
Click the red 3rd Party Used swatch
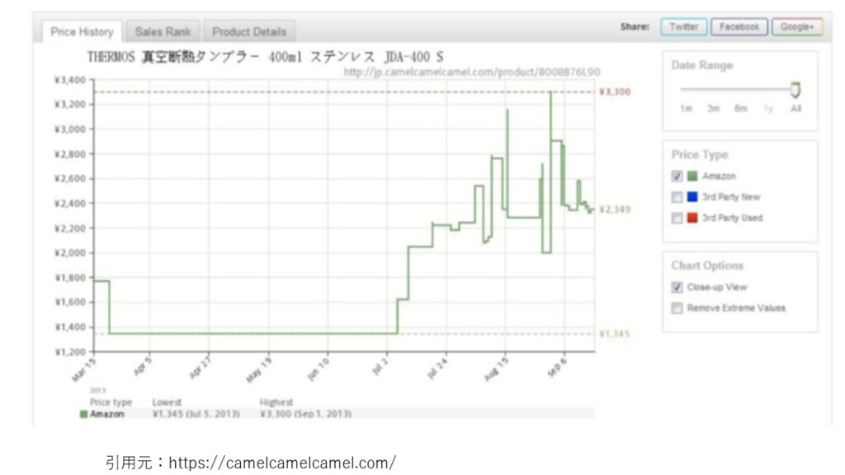coord(692,218)
